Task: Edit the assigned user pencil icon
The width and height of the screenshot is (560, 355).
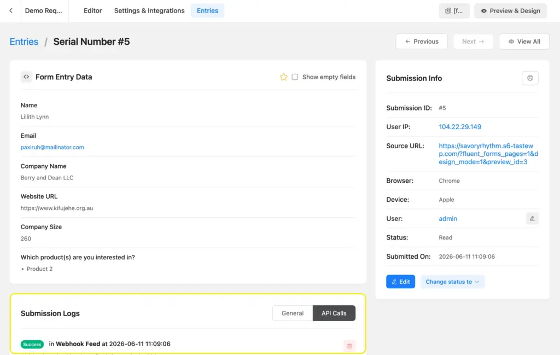Action: (532, 219)
